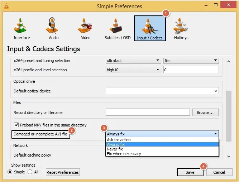Toggle Preload MKV files in the same directory
Image resolution: width=239 pixels, height=182 pixels.
click(x=16, y=125)
